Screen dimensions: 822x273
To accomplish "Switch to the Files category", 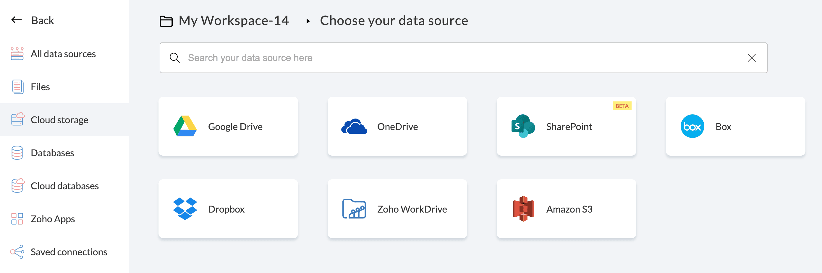I will [x=40, y=87].
